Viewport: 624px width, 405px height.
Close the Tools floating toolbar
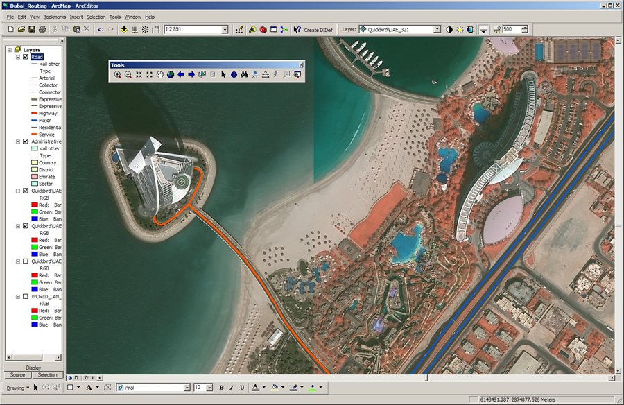pos(302,65)
